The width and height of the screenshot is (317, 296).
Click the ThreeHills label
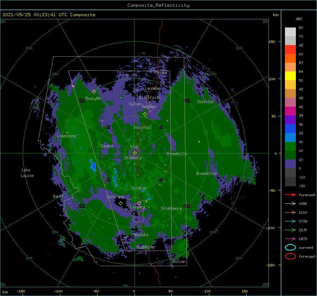pyautogui.click(x=176, y=154)
